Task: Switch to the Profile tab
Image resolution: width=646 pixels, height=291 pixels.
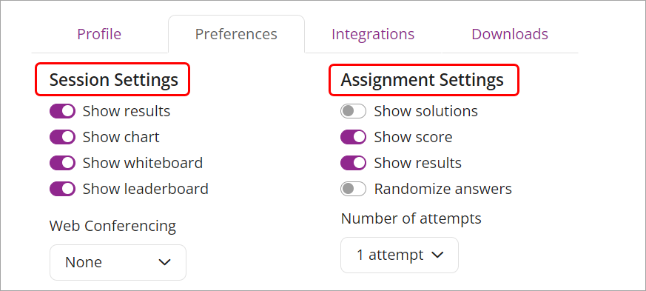Action: (x=99, y=34)
